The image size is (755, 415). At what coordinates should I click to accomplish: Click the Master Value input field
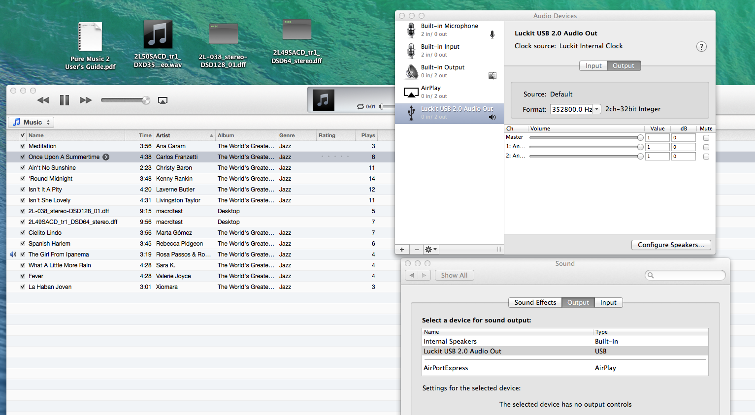[x=657, y=138]
